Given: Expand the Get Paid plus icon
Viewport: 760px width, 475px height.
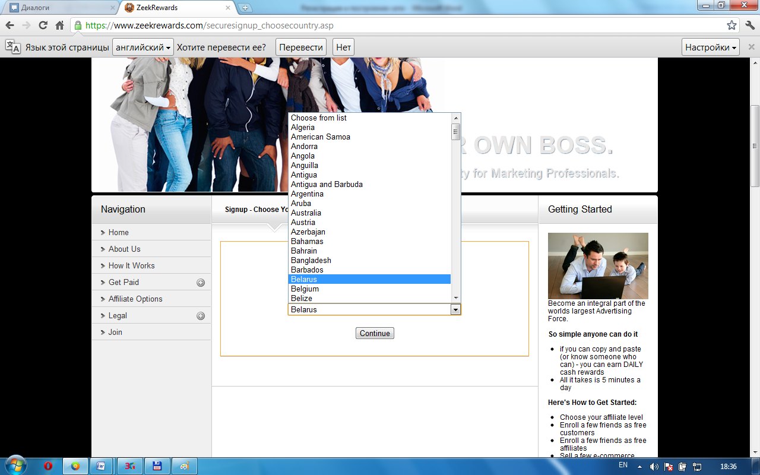Looking at the screenshot, I should click(x=201, y=283).
